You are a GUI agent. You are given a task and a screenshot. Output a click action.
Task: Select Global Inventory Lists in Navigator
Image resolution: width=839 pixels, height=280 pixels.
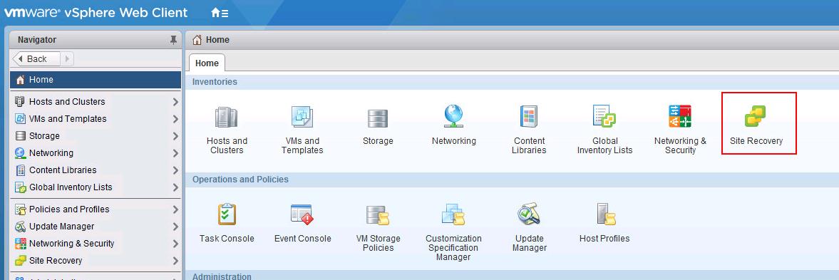click(x=96, y=187)
